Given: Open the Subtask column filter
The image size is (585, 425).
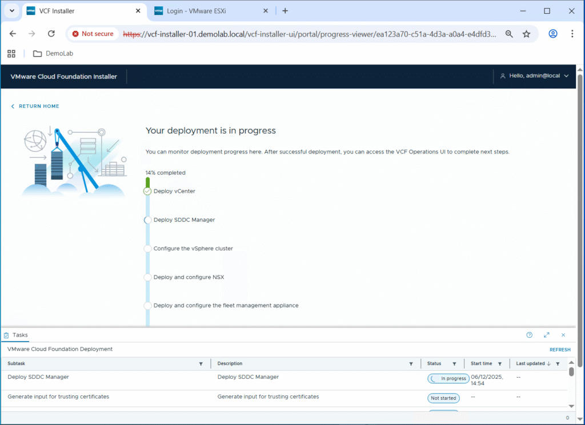Looking at the screenshot, I should pyautogui.click(x=201, y=364).
